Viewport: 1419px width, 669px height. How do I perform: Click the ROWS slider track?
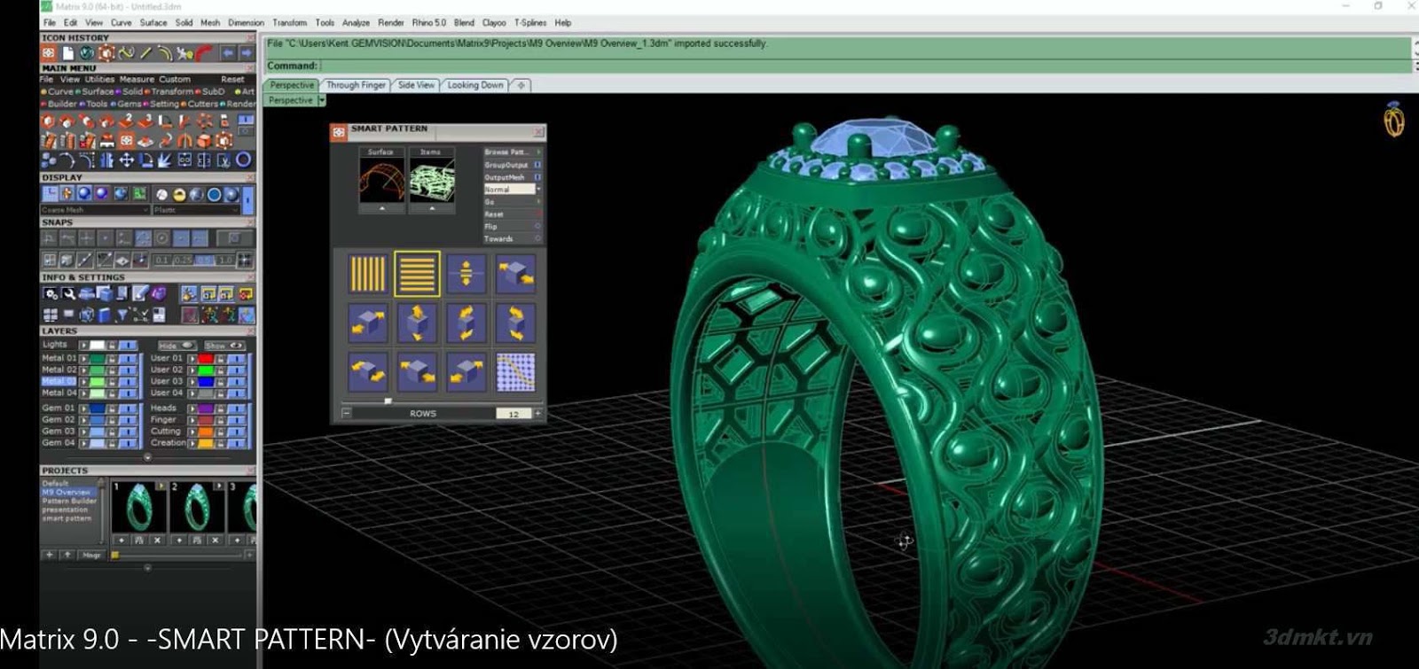441,401
